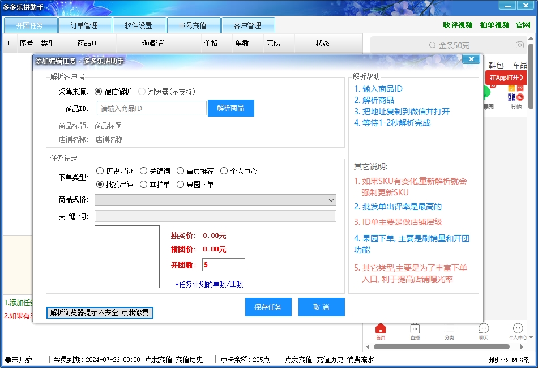Click 点我充值 next to 会员到期
Screen dimensions: 538x368
coord(159,360)
